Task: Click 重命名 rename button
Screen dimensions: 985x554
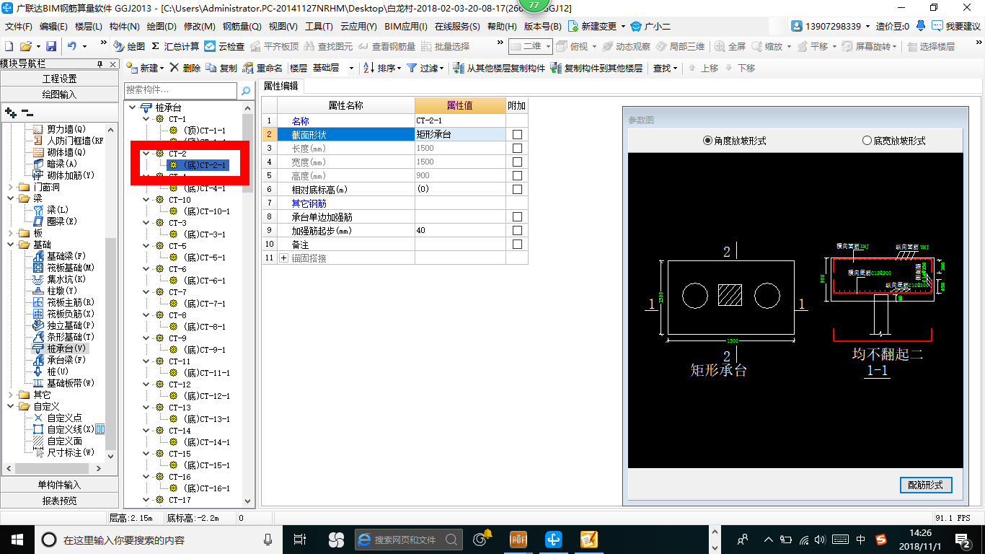Action: (x=262, y=68)
